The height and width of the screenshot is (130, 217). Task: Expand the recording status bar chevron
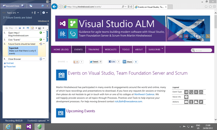pos(48,121)
